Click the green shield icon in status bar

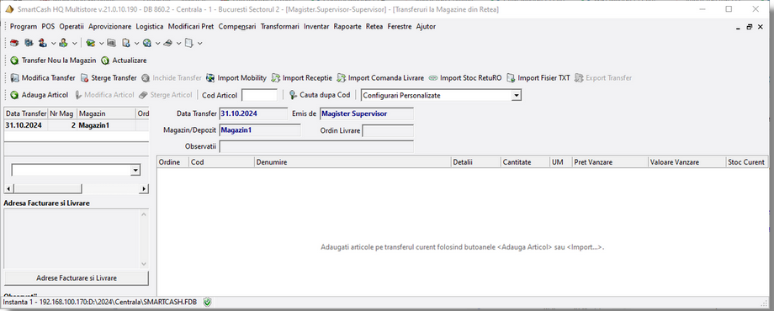(207, 302)
